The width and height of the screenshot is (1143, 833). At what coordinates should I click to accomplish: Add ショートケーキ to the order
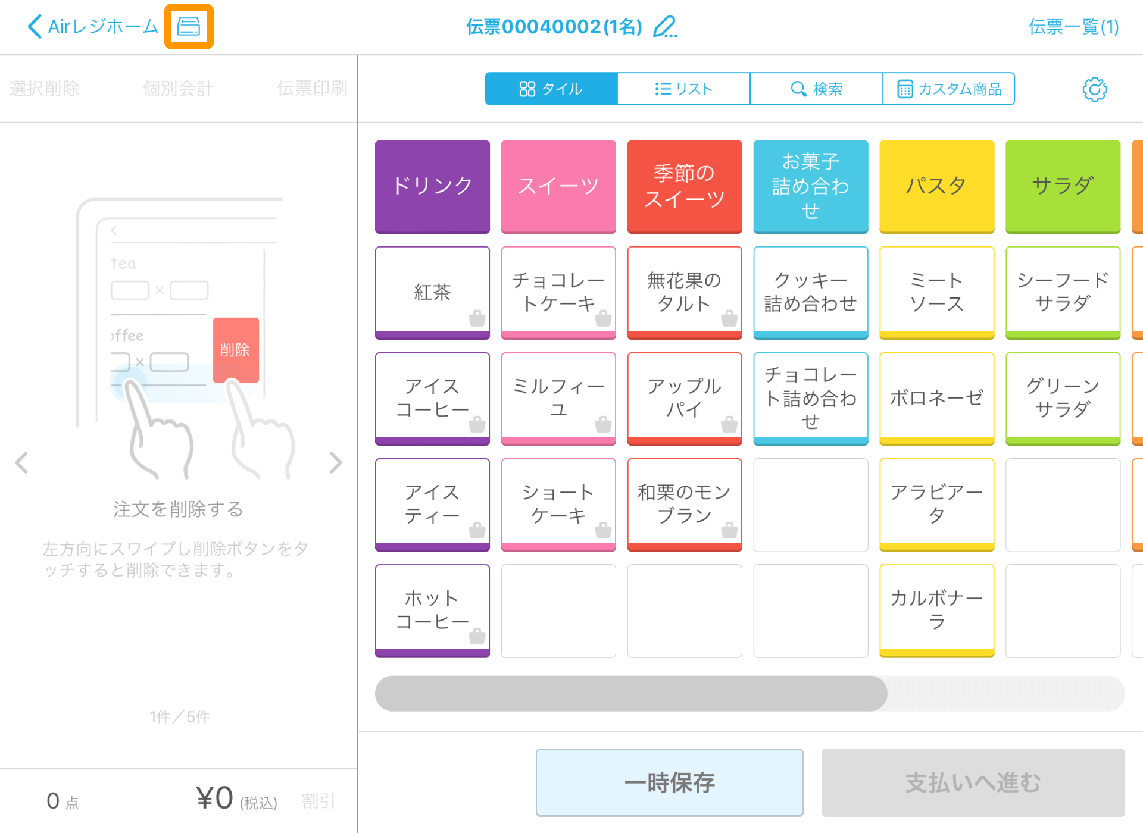(x=558, y=505)
